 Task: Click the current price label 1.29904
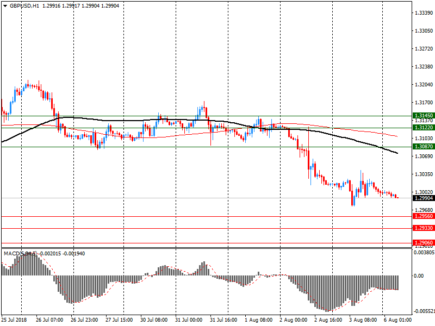(423, 198)
